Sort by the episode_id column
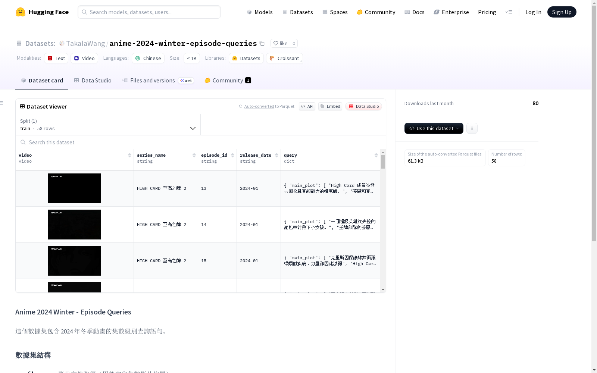This screenshot has height=373, width=597. click(x=232, y=155)
